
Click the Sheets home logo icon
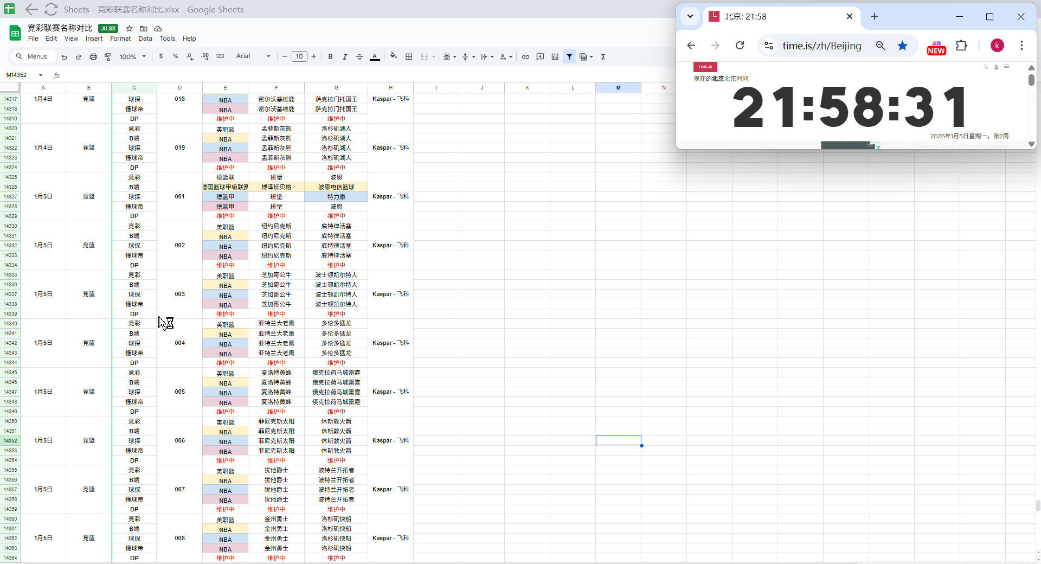[15, 33]
